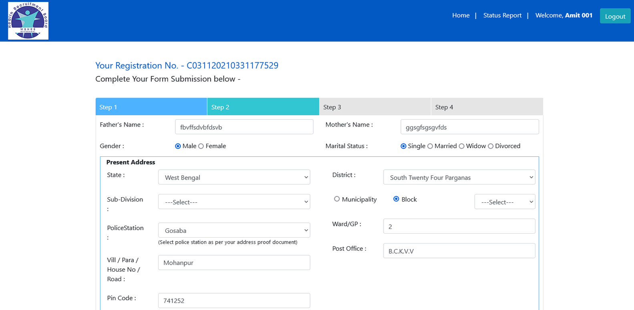Click the Welcome, Amit 001 text

pos(564,16)
